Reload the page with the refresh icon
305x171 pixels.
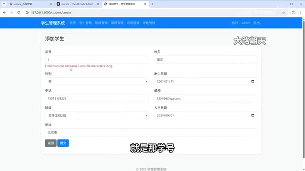click(19, 12)
